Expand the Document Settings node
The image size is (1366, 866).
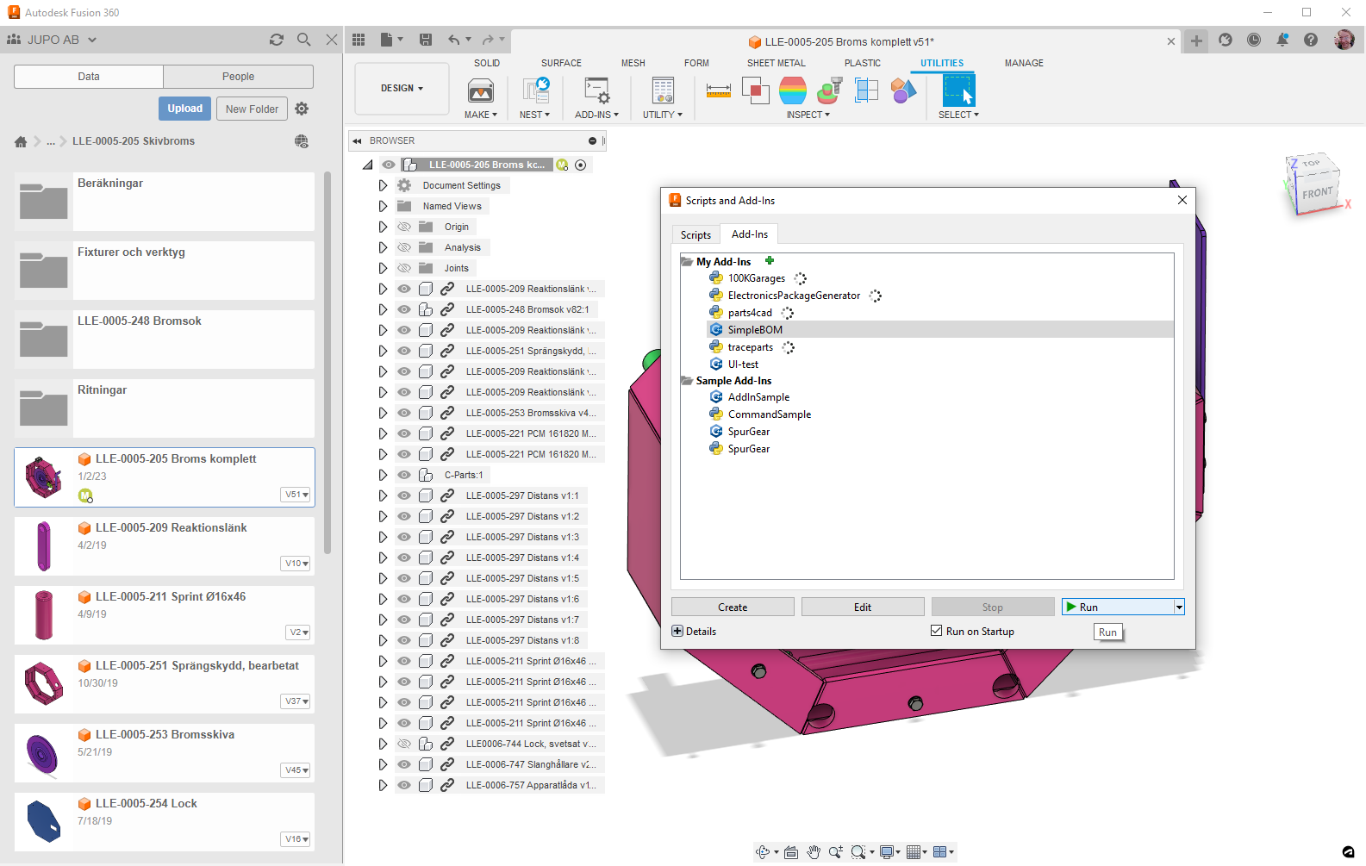(383, 185)
